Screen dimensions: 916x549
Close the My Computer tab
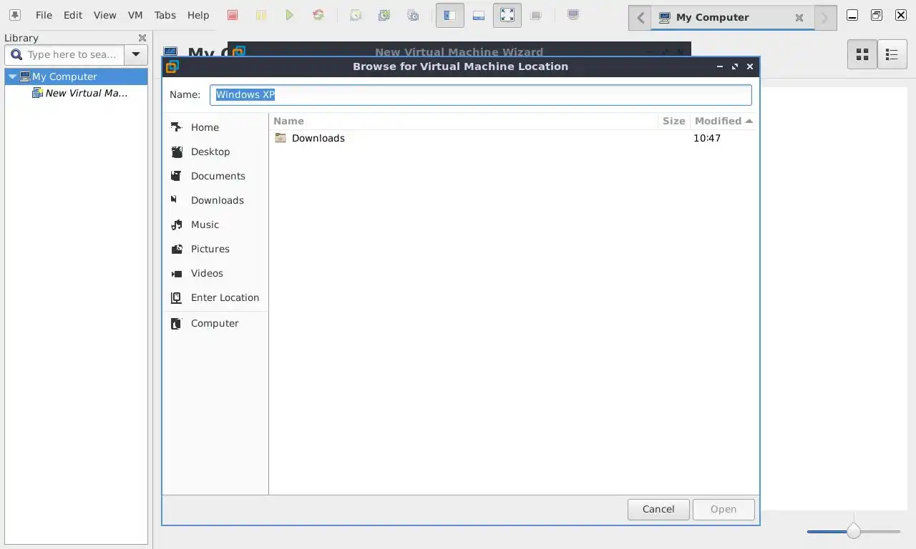(799, 18)
